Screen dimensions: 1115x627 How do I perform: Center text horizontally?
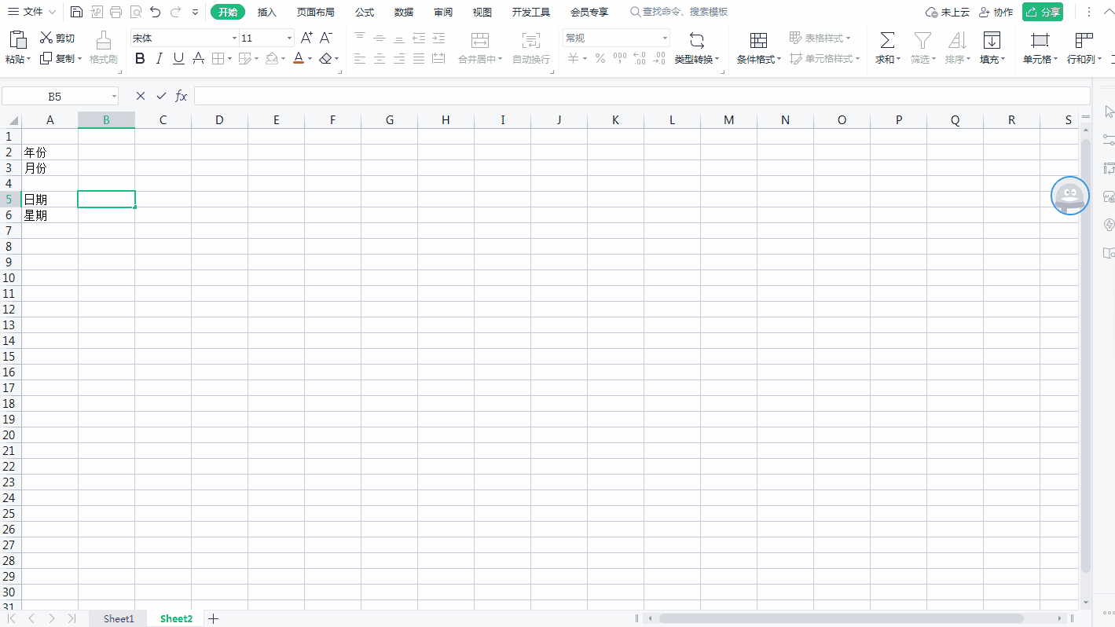[x=380, y=58]
